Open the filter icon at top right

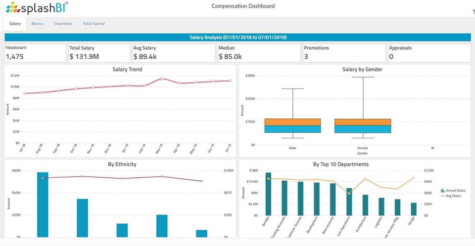474,12
